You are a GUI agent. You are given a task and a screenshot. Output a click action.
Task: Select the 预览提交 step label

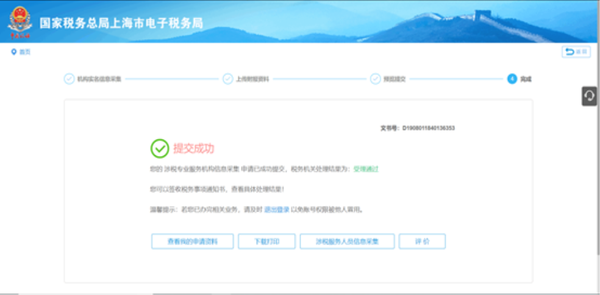coord(395,79)
